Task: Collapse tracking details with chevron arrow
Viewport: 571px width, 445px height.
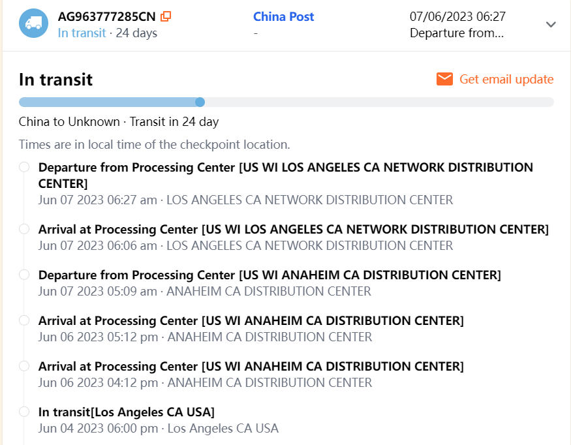Action: pos(551,25)
